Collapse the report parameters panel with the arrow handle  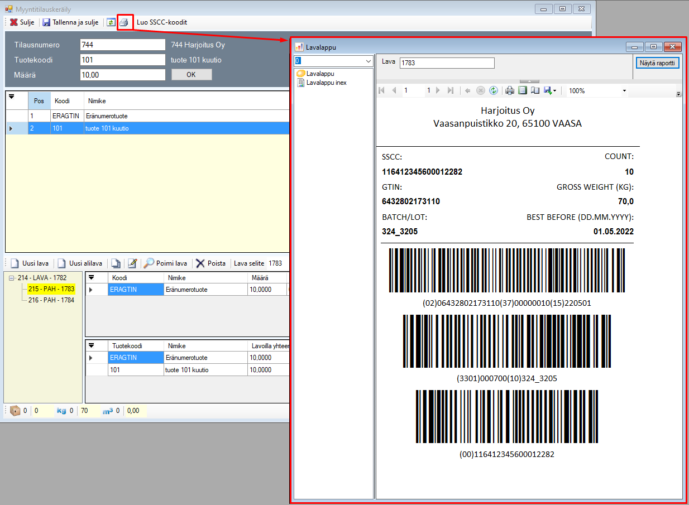(529, 81)
